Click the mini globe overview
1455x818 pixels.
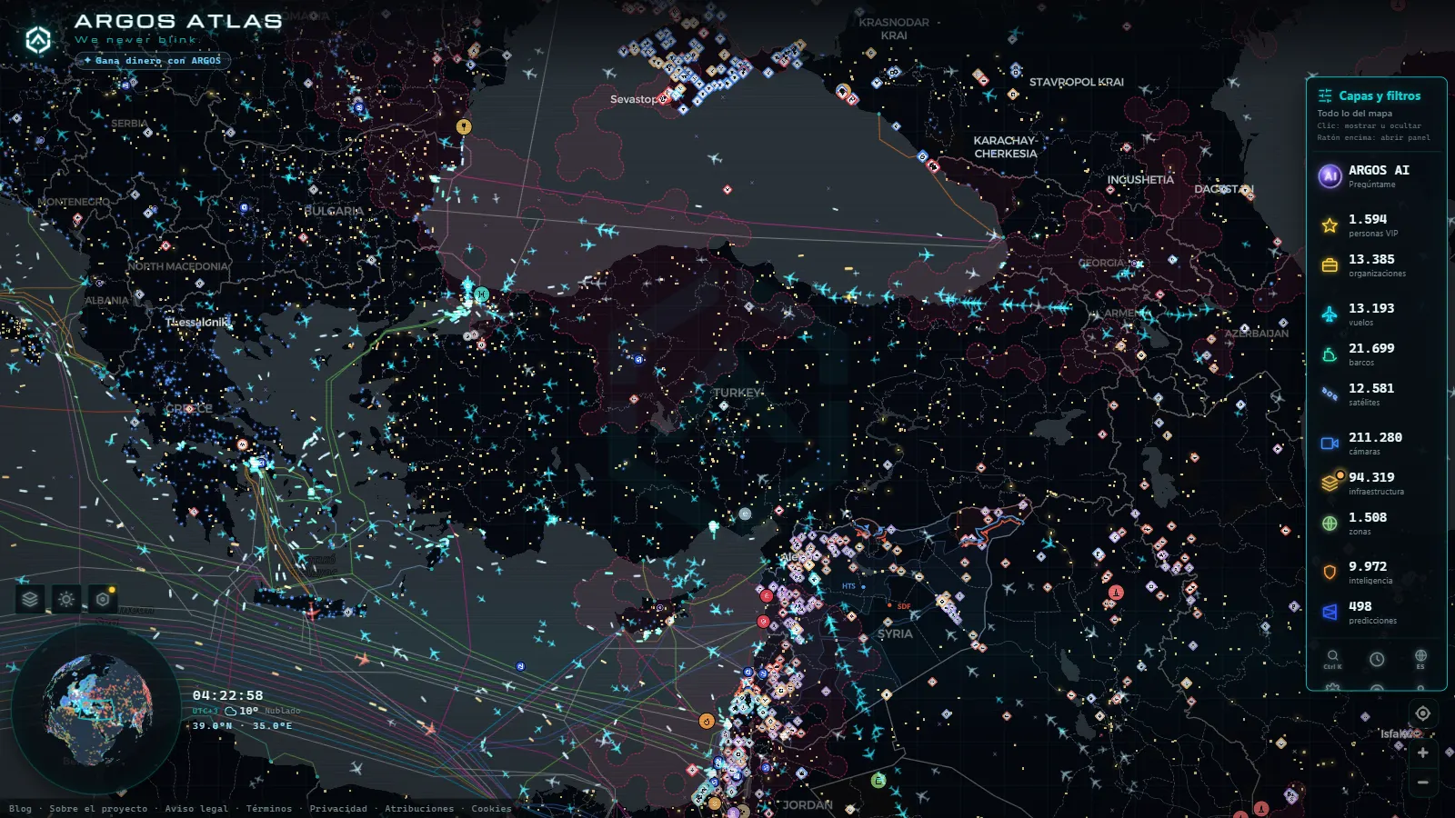[96, 709]
